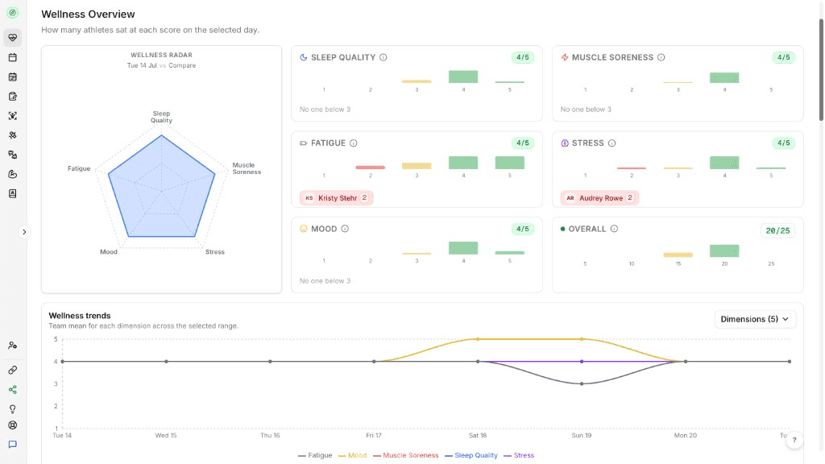Click the Overall info icon
Image resolution: width=825 pixels, height=464 pixels.
click(x=614, y=229)
